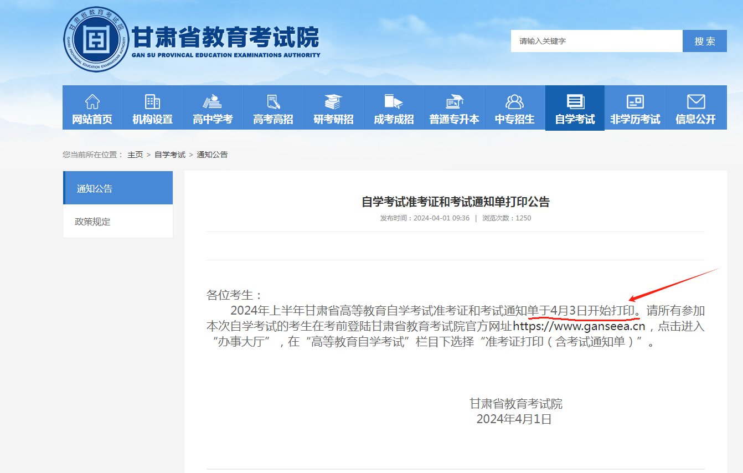Click the people icon for 中专招生
The image size is (743, 473).
514,102
